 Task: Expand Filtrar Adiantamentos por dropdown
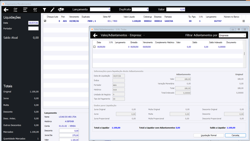click(x=232, y=35)
